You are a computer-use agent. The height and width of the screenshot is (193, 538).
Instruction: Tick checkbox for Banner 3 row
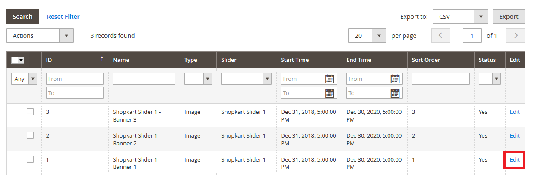[x=30, y=112]
